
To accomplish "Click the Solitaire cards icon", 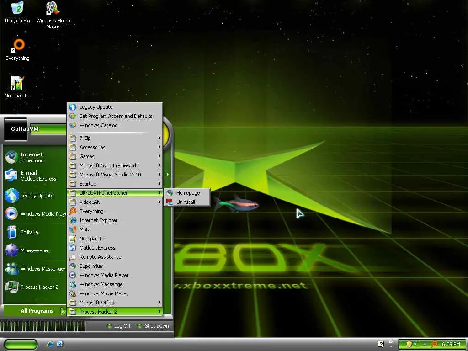I will 11,232.
